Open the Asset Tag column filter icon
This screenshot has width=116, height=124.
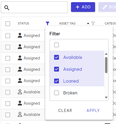[x=93, y=23]
